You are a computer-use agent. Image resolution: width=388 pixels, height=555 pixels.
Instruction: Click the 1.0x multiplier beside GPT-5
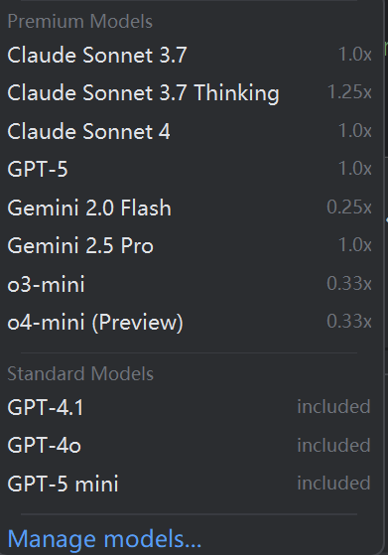pos(355,168)
